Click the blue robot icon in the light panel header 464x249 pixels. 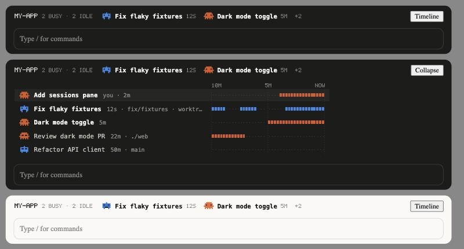coord(107,206)
